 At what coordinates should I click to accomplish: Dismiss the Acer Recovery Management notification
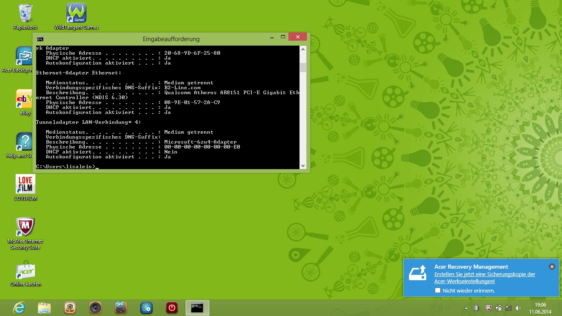point(552,267)
